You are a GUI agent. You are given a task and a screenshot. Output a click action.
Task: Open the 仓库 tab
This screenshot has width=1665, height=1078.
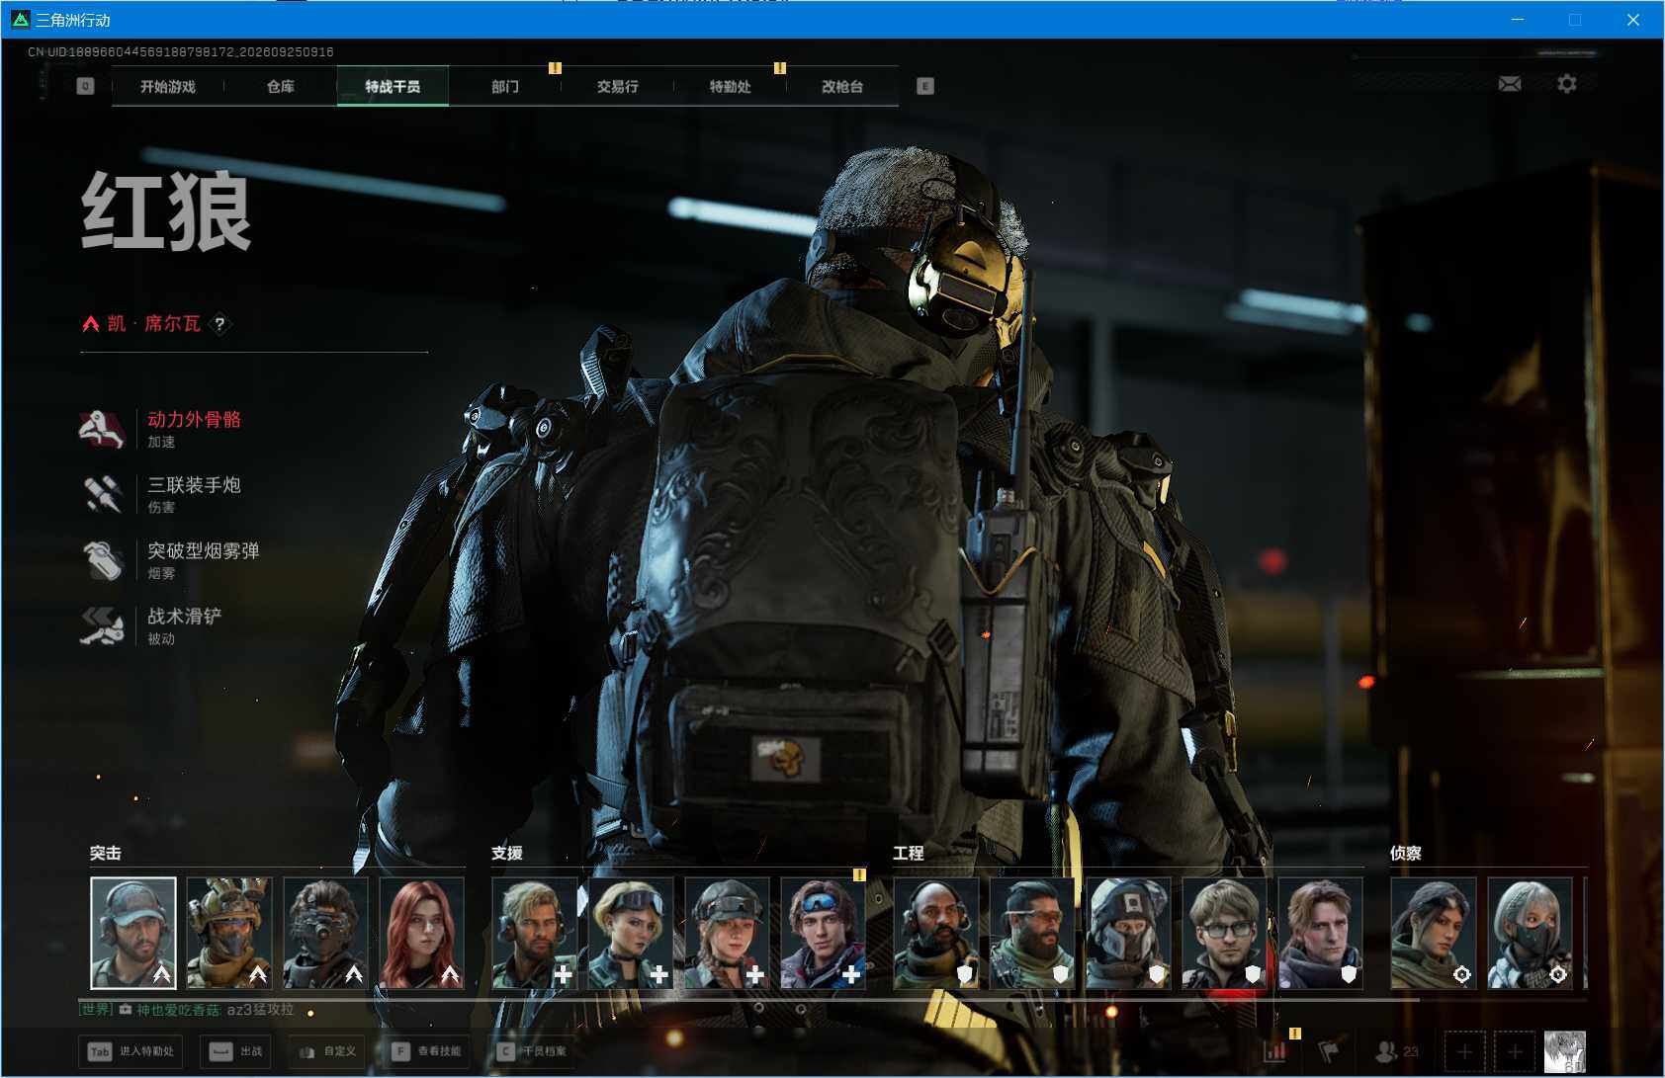click(x=281, y=86)
